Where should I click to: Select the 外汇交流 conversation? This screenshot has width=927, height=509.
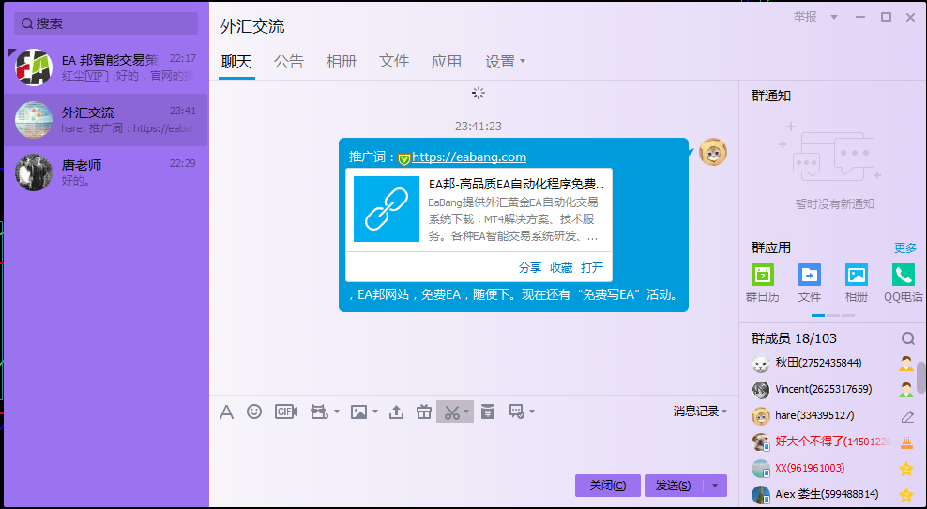pos(106,120)
